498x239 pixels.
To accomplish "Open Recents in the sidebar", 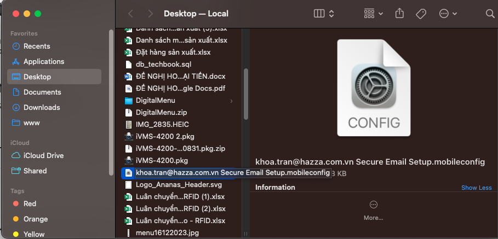I will click(x=54, y=46).
